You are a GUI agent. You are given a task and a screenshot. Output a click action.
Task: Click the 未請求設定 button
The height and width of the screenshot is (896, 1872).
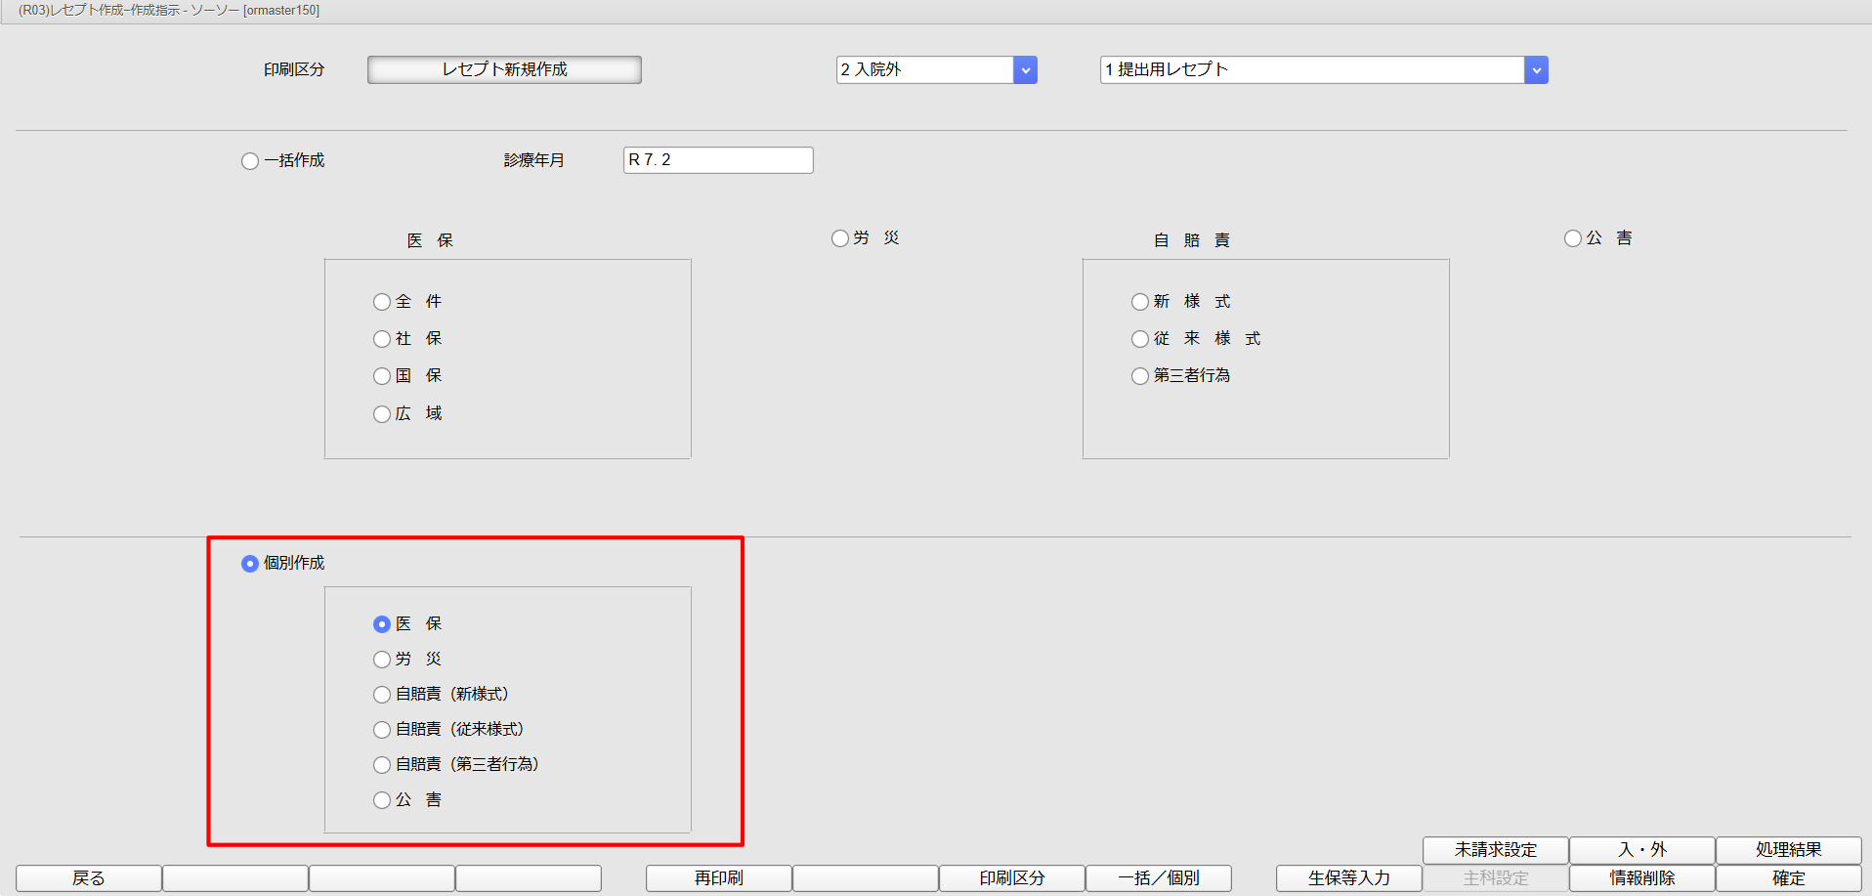1496,850
